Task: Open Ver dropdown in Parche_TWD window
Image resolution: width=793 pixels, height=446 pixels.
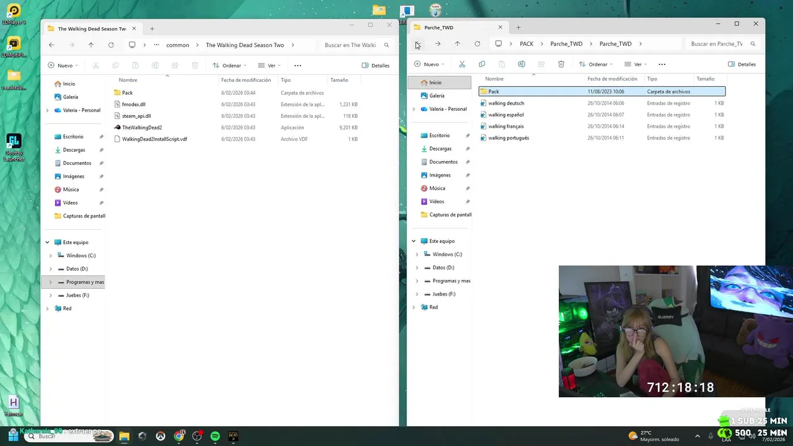Action: click(x=636, y=64)
